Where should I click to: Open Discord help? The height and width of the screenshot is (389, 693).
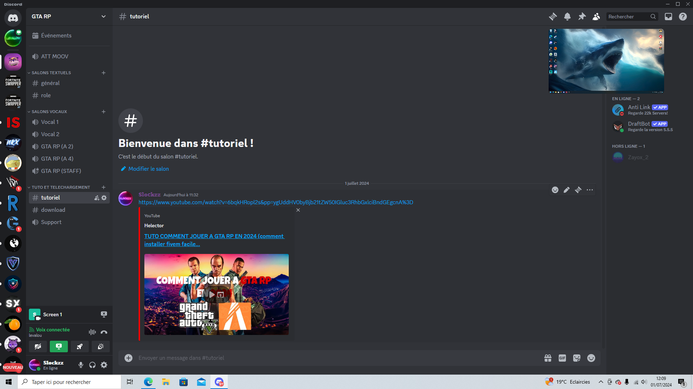(683, 17)
